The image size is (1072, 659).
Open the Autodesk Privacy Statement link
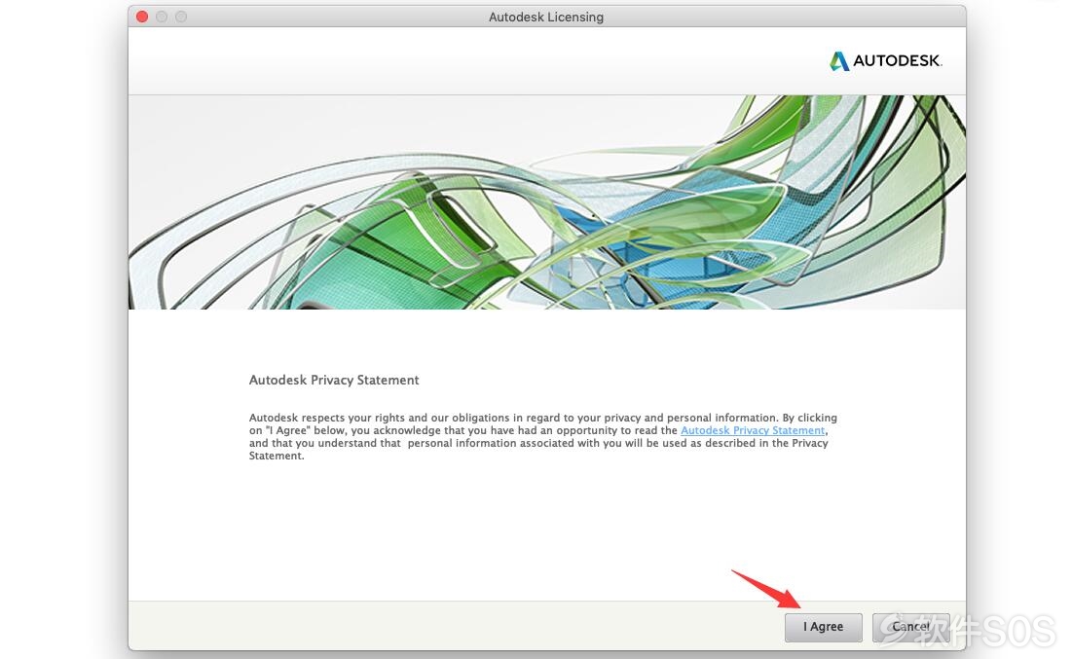(x=753, y=430)
